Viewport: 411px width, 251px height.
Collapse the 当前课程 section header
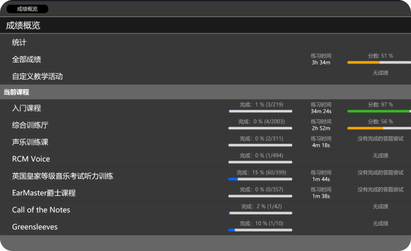pos(17,92)
